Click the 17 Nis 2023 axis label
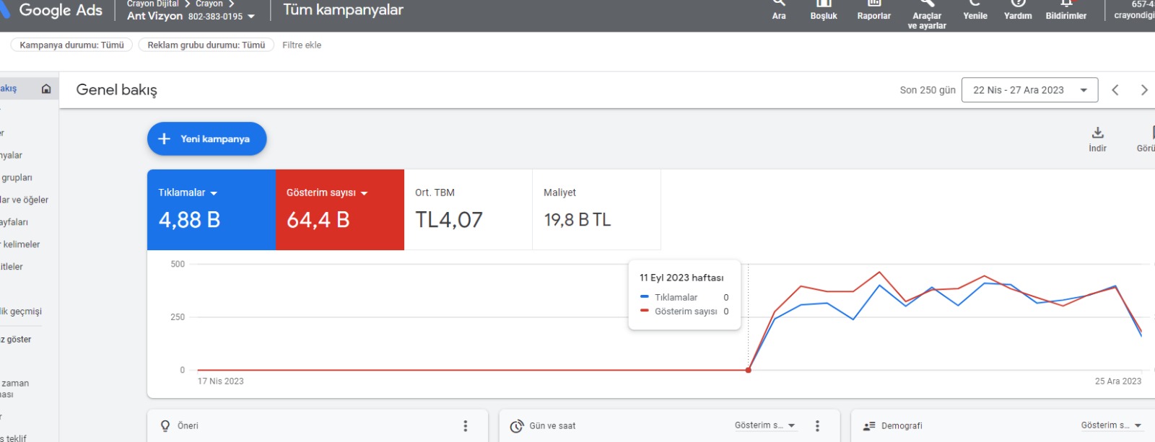Viewport: 1155px width, 442px height. [x=221, y=381]
